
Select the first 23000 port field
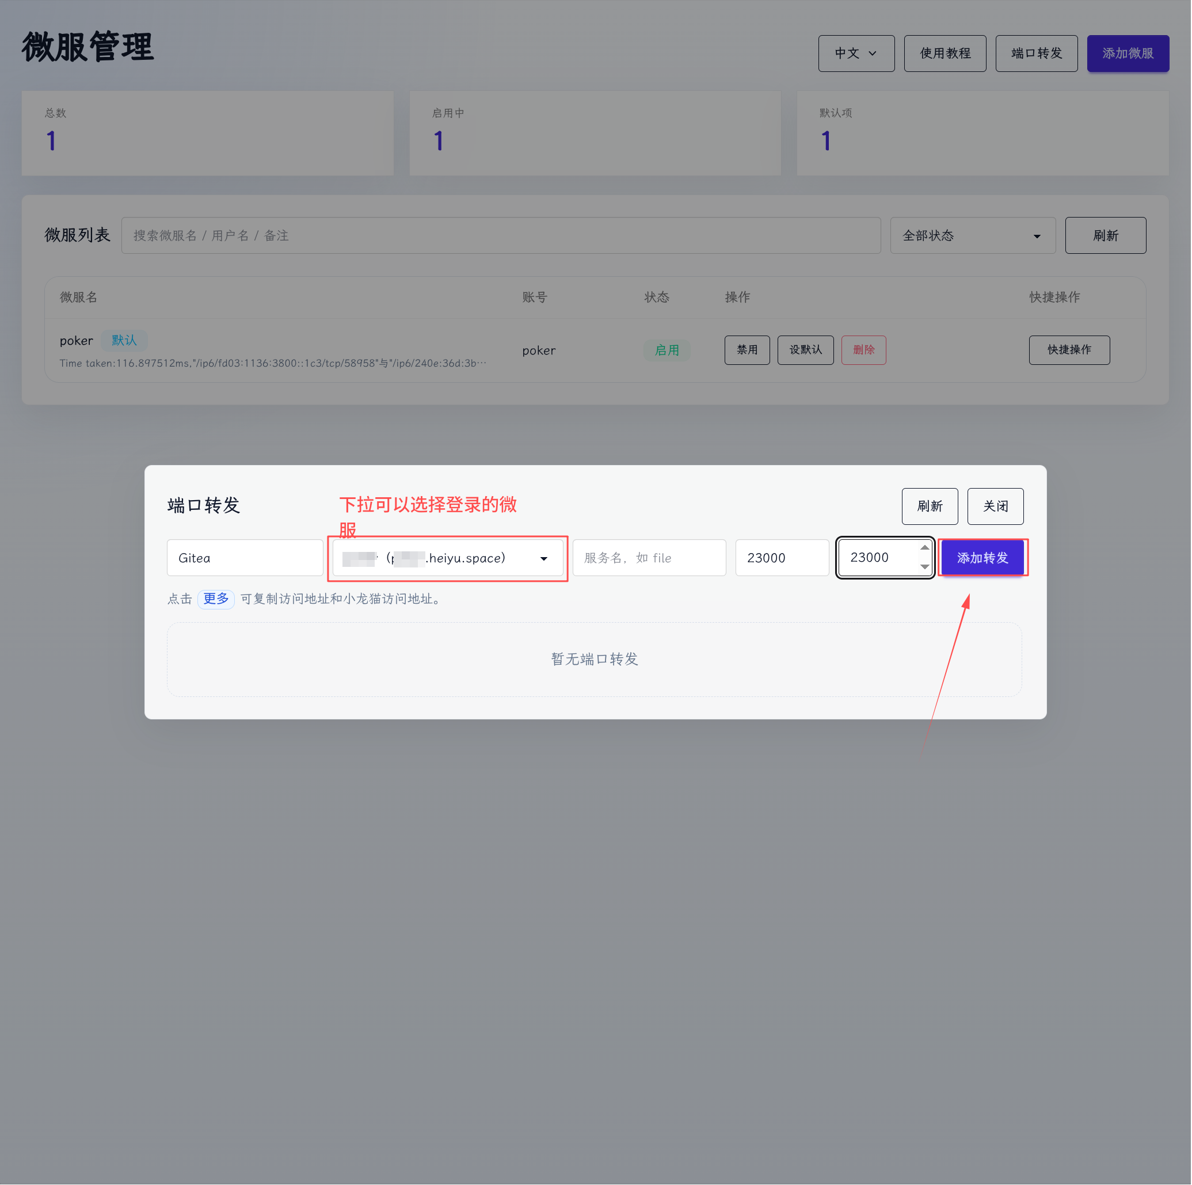click(x=782, y=558)
